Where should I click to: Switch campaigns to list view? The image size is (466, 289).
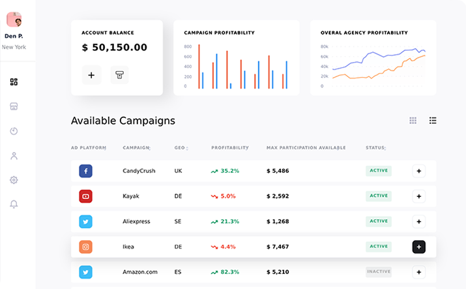click(433, 121)
